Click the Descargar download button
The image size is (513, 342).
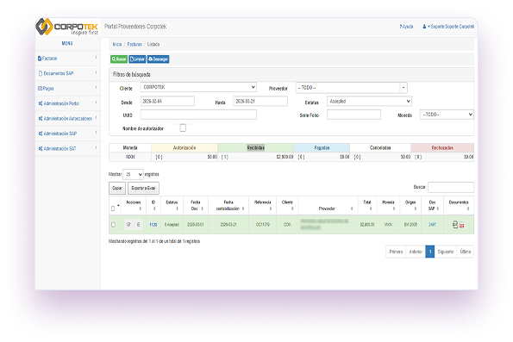(x=159, y=59)
